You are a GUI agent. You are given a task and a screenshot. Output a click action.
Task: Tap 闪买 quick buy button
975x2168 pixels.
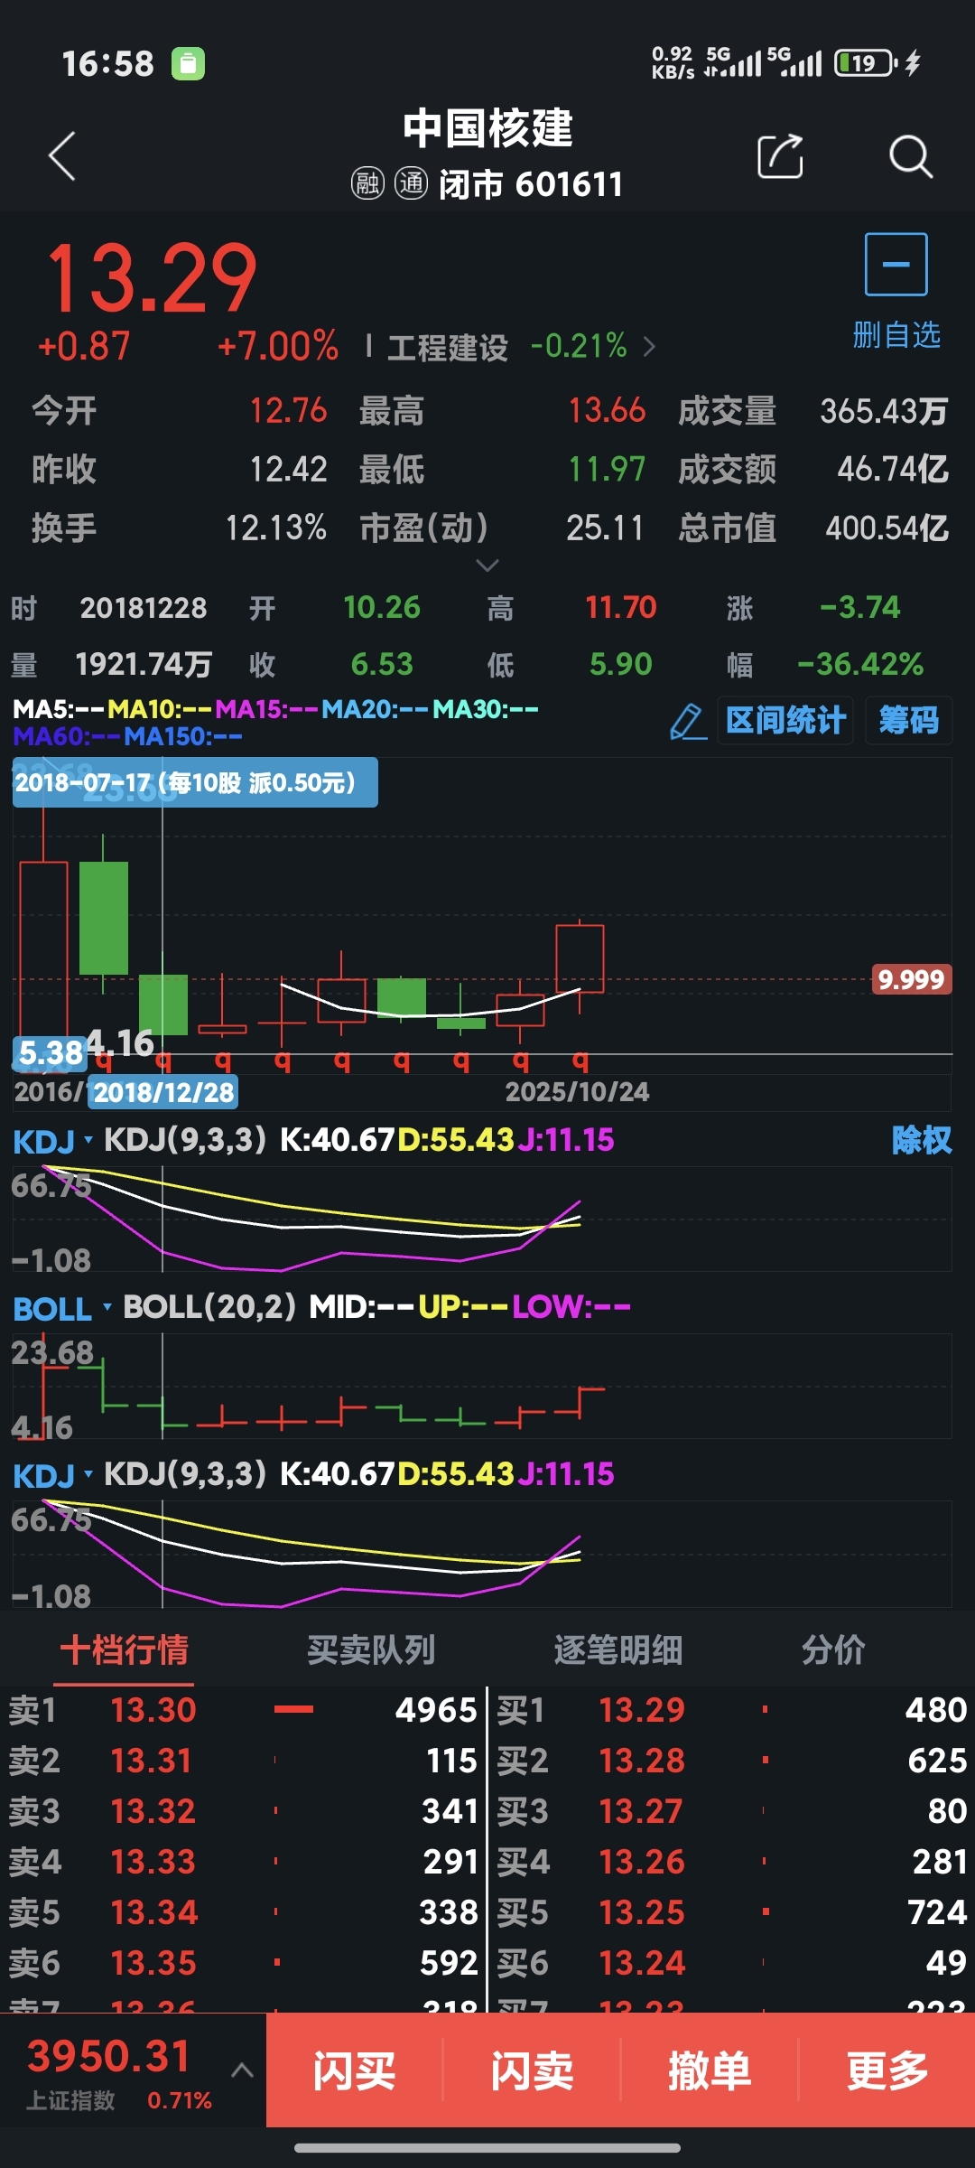pos(354,2070)
